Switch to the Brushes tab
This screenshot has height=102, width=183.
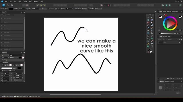(165, 37)
